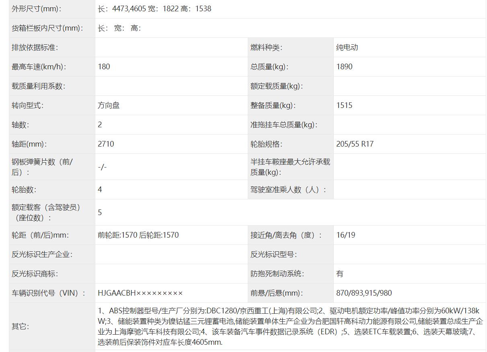Click the 车辆识别代号（VIN）label
The width and height of the screenshot is (487, 352).
click(49, 293)
